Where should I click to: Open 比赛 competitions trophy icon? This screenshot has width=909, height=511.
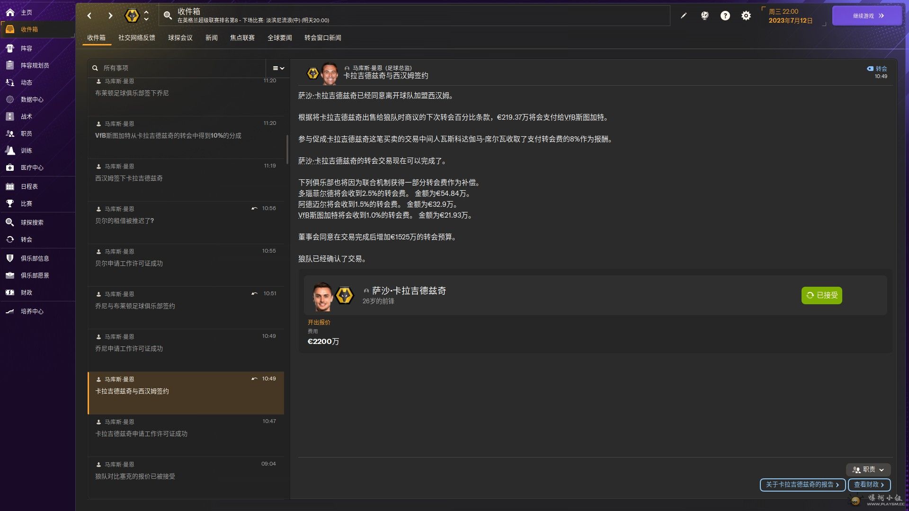point(10,203)
